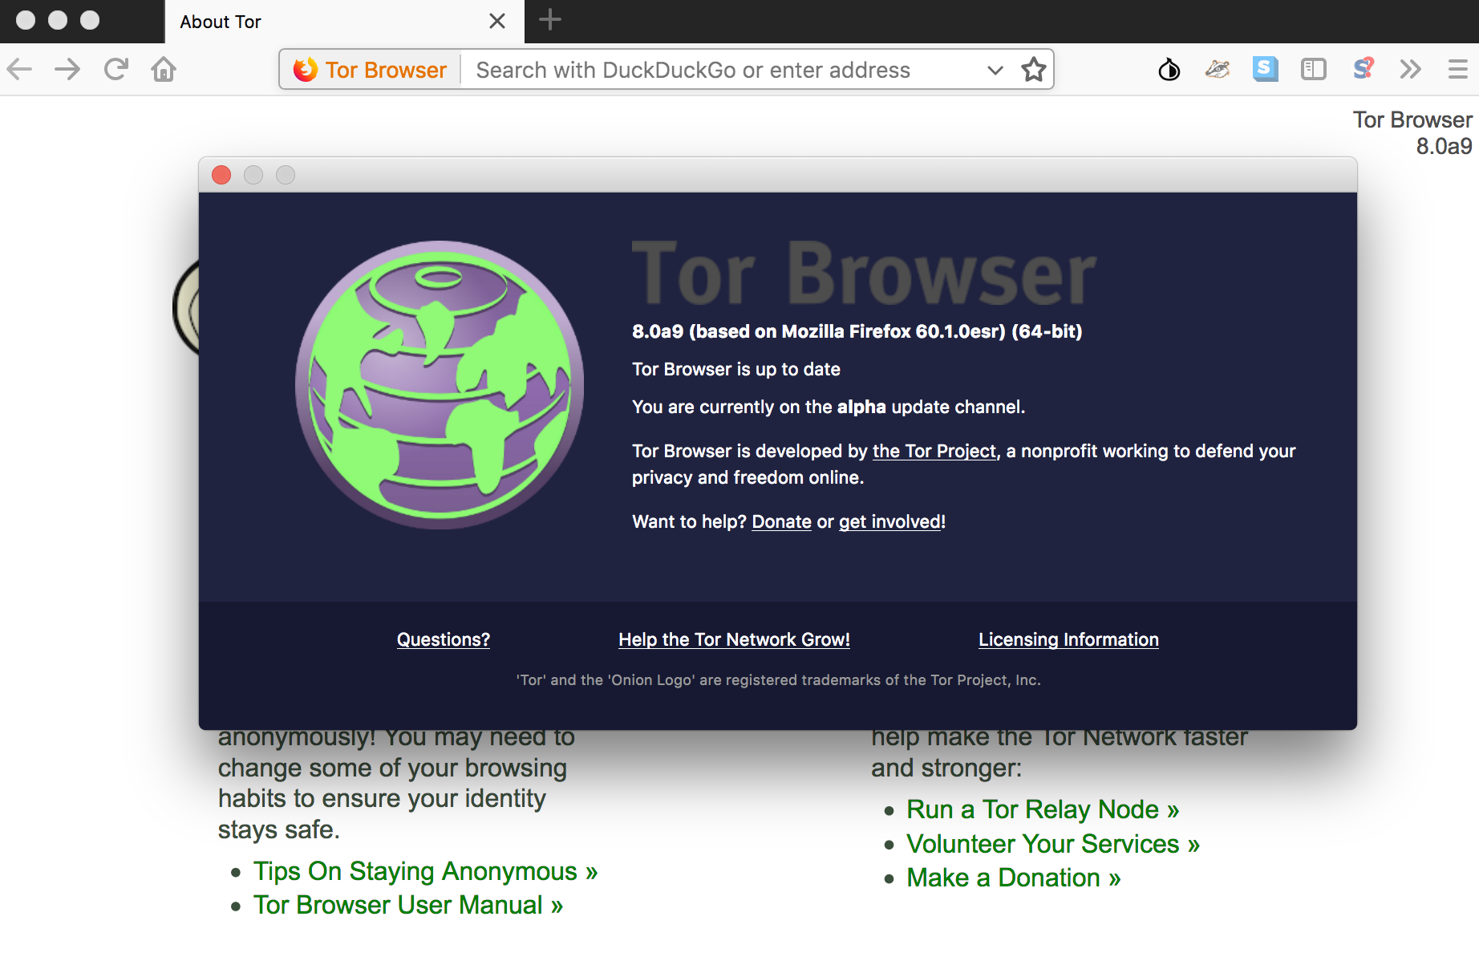Click the Tor Browser globe logo

pos(440,385)
